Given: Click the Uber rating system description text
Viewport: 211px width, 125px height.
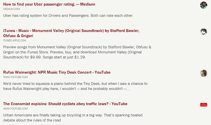Looking at the screenshot, I should (68, 16).
